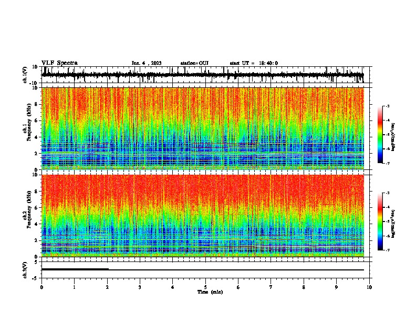Click the 'ch.3(V)' axis label
Viewport: 416px width, 322px height.
pos(25,270)
